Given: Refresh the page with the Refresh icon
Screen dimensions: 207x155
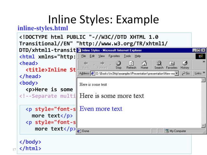Looking at the screenshot, I should click(131, 64).
